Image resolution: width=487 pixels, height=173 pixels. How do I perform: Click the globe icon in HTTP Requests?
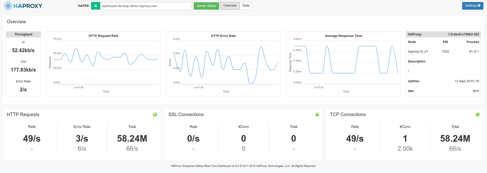click(x=155, y=115)
